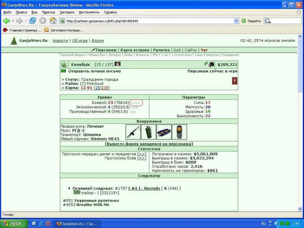Go to the browser Home icon
Viewport: 304px width, 228px height.
tap(53, 21)
